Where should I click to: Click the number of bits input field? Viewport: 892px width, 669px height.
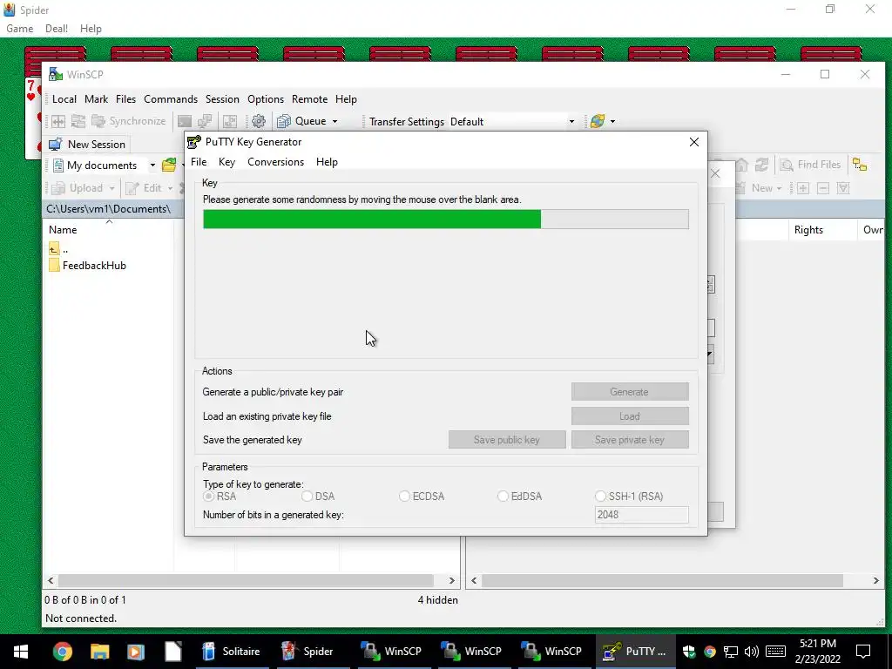pyautogui.click(x=642, y=515)
